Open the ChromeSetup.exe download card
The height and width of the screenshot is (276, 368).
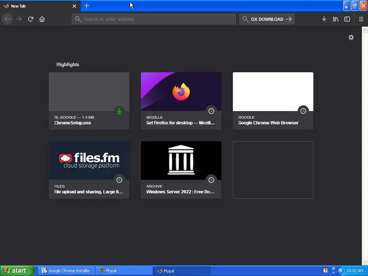point(89,101)
